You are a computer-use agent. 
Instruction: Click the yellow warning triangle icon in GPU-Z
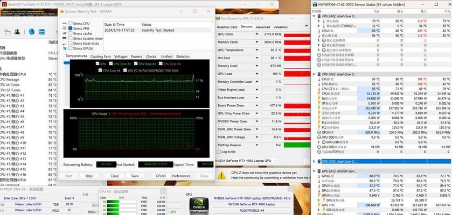[221, 175]
